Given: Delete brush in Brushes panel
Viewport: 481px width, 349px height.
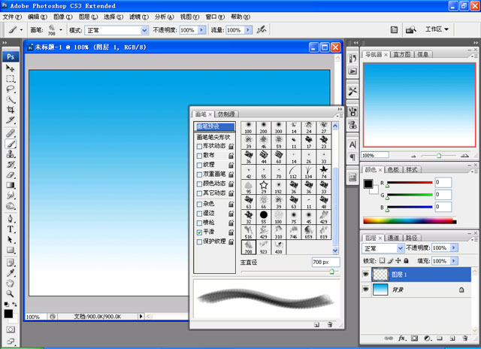Looking at the screenshot, I should pyautogui.click(x=330, y=324).
